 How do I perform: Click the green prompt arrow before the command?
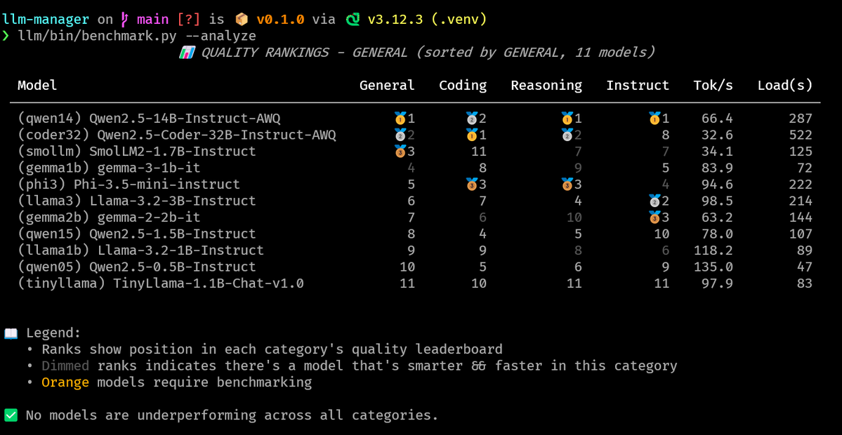[x=6, y=36]
